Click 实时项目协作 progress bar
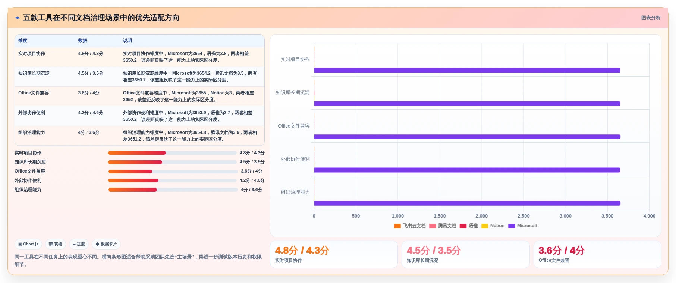Screen dimensions: 676x283 click(172, 153)
